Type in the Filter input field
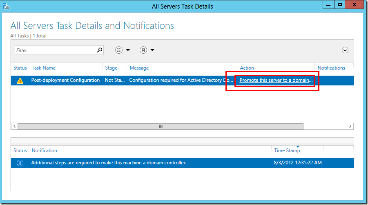Viewport: 368px width, 205px height. [55, 50]
